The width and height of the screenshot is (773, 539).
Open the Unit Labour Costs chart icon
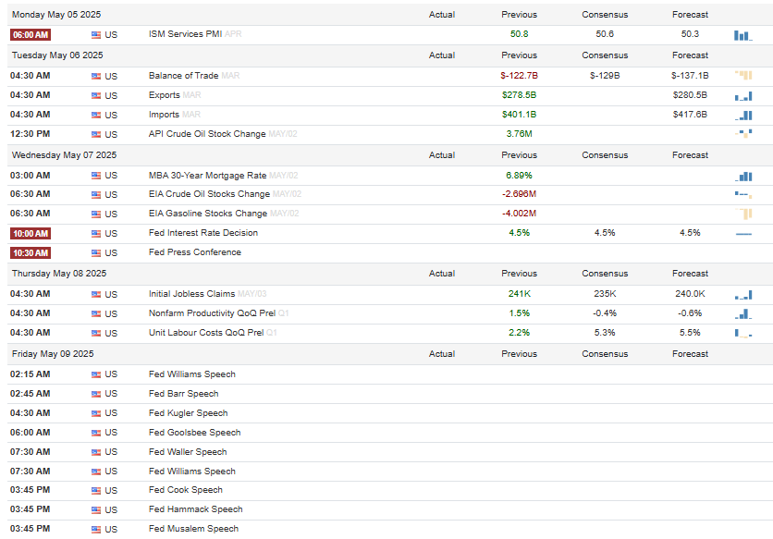pos(742,334)
